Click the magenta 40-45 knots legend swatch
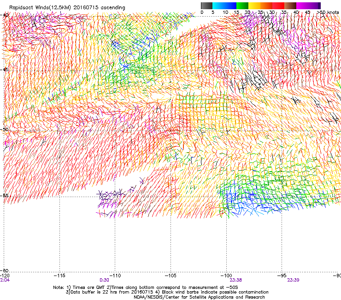The height and width of the screenshot is (300, 341). pos(302,6)
